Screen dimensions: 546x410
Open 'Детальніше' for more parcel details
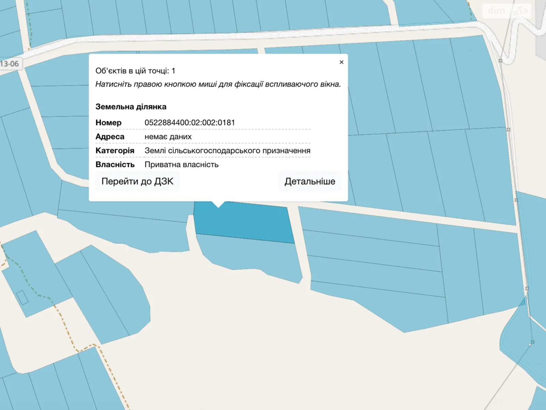point(310,181)
